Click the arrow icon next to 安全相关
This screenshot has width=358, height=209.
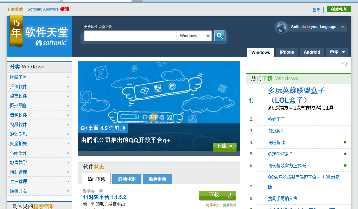[x=68, y=144]
